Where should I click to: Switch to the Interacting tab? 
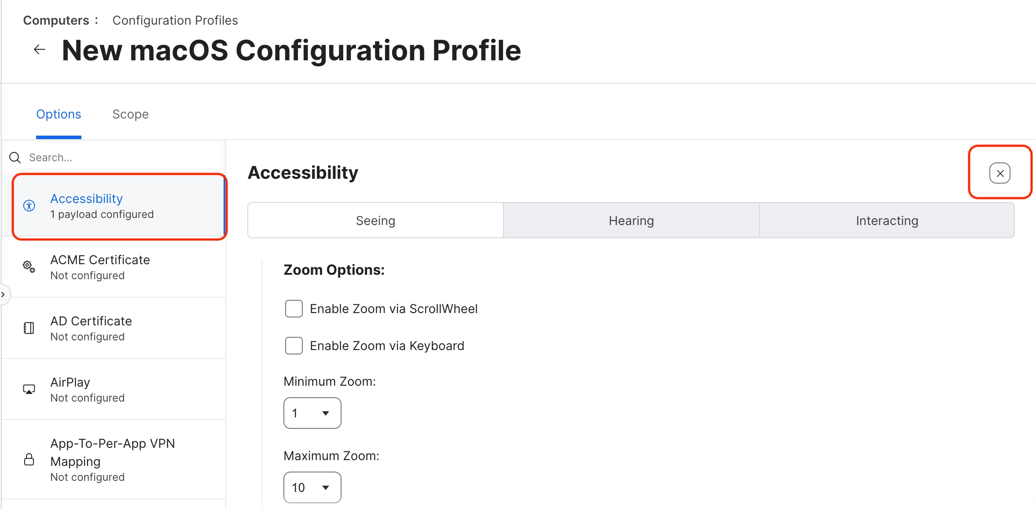[887, 221]
